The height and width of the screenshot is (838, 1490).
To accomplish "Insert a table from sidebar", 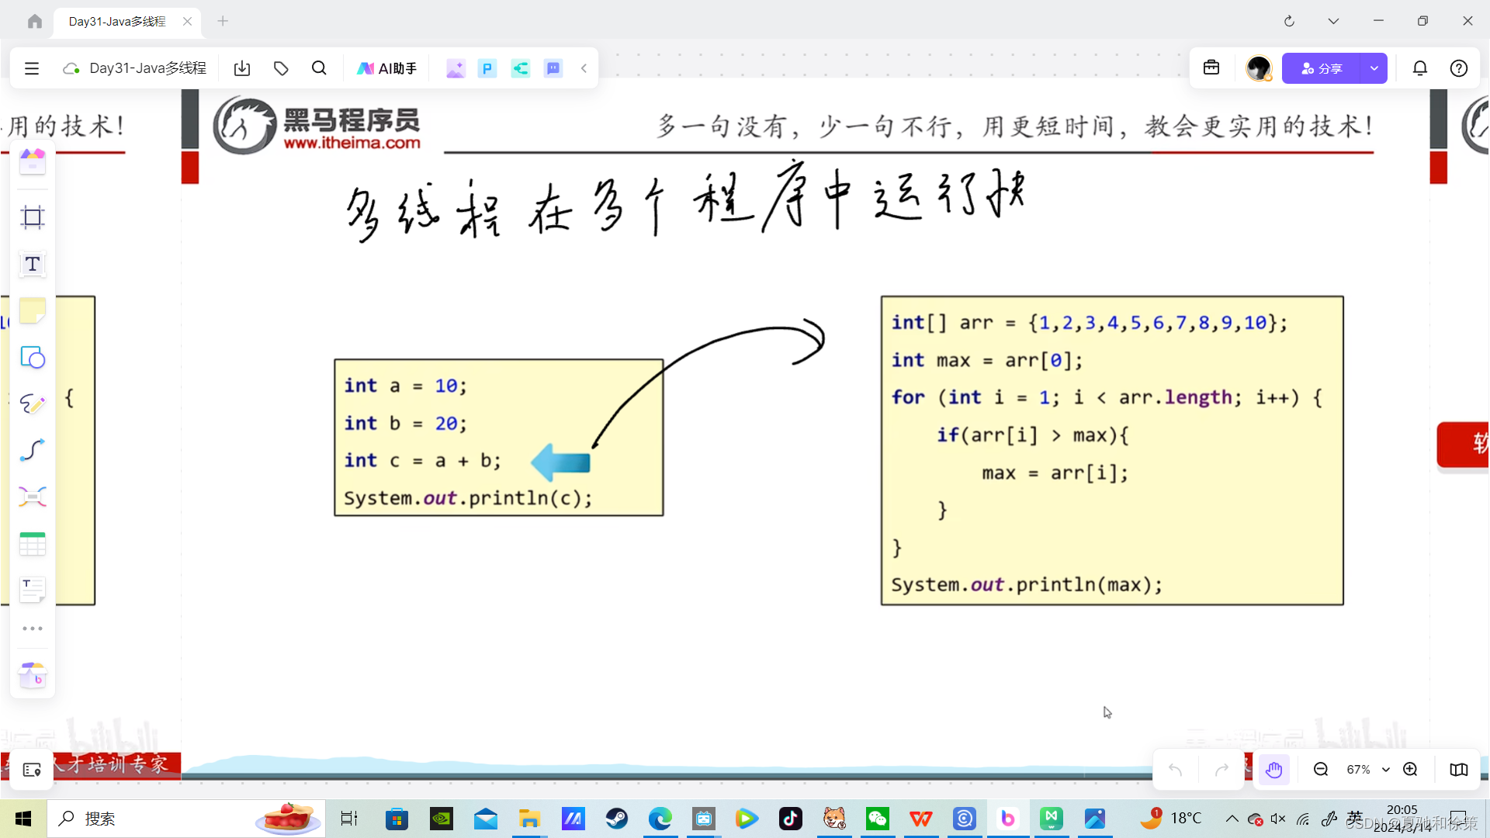I will 32,544.
